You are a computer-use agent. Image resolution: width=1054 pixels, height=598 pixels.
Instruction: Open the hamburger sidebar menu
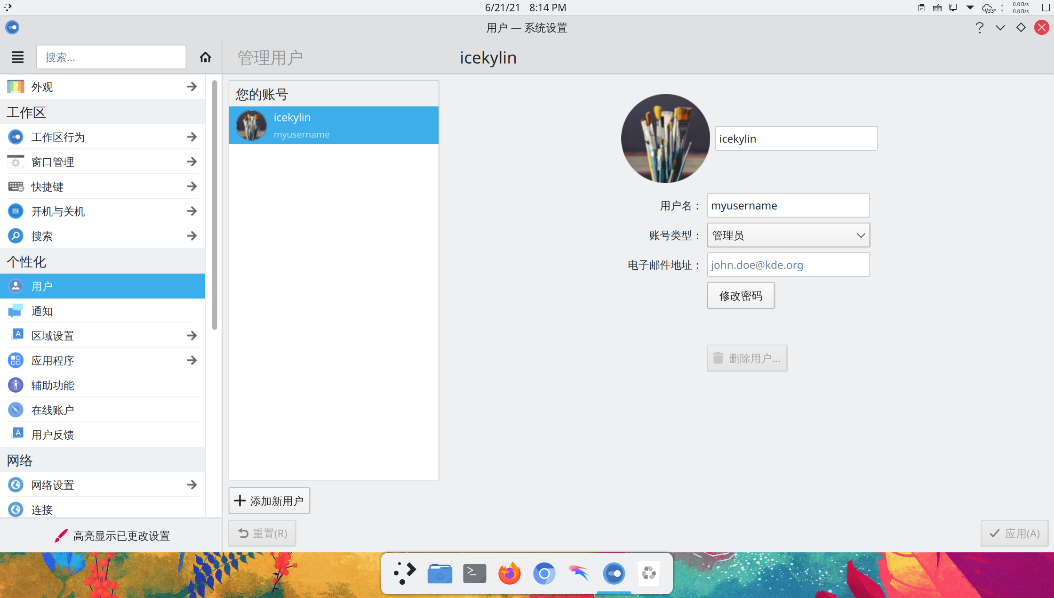pos(17,57)
